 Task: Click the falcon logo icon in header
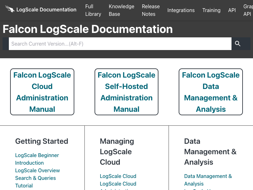coord(10,9)
